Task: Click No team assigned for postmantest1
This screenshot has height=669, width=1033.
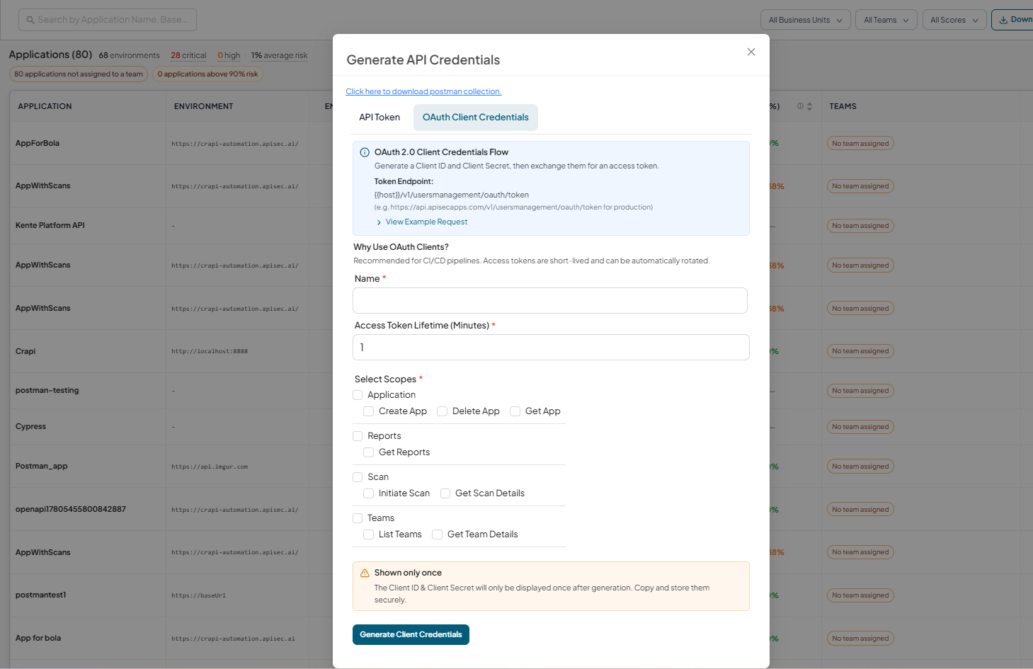Action: pyautogui.click(x=860, y=595)
